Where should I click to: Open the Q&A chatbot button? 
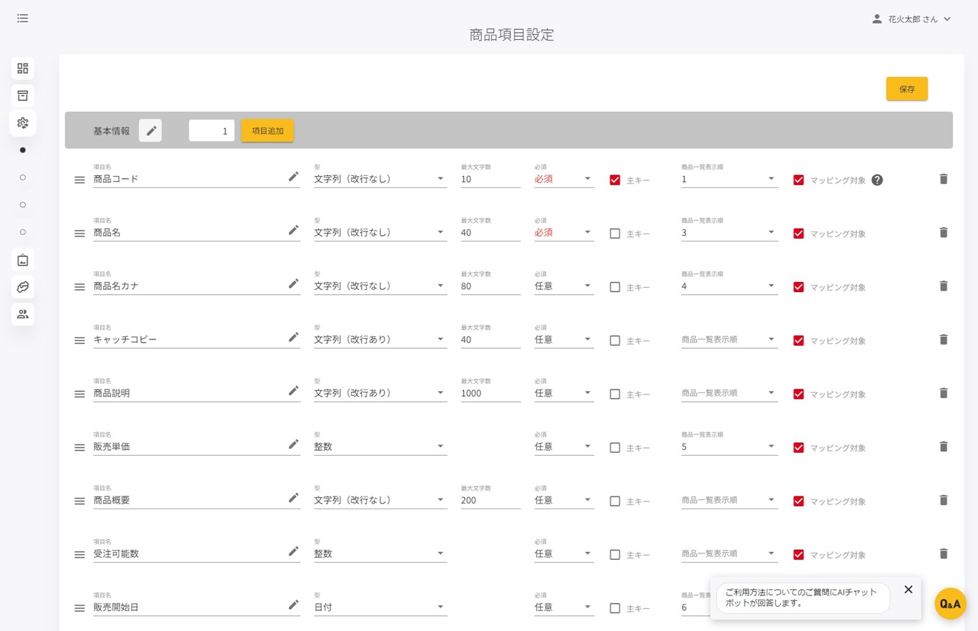click(950, 603)
